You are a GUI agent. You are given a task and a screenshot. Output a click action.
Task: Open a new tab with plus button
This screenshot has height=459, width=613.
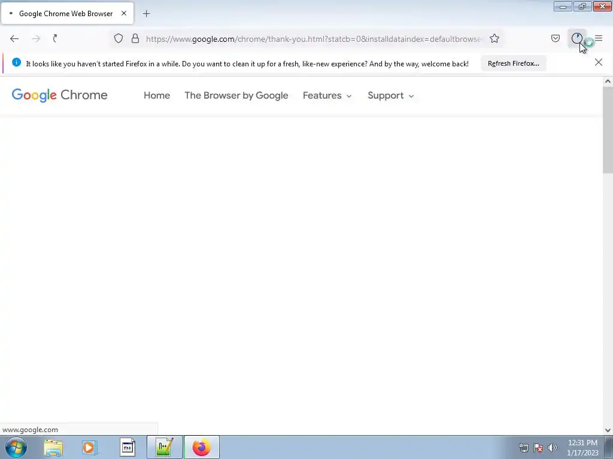(146, 14)
